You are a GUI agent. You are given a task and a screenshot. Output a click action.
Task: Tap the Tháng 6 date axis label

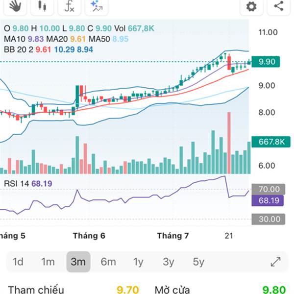point(89,236)
